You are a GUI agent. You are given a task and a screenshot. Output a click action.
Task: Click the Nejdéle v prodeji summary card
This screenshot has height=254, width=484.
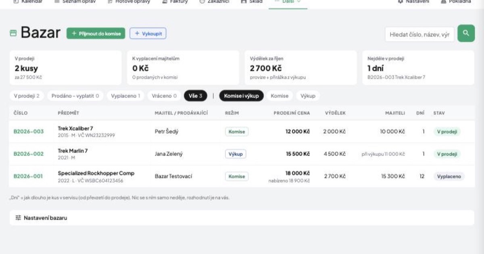[418, 68]
